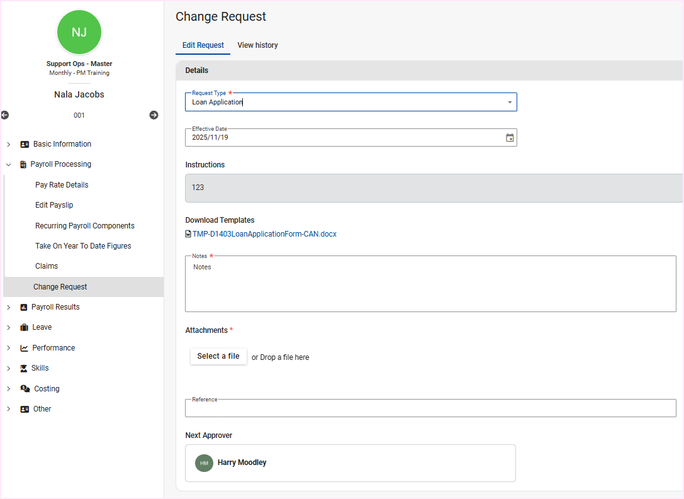
Task: Click the Leave briefcase icon
Action: [x=24, y=327]
